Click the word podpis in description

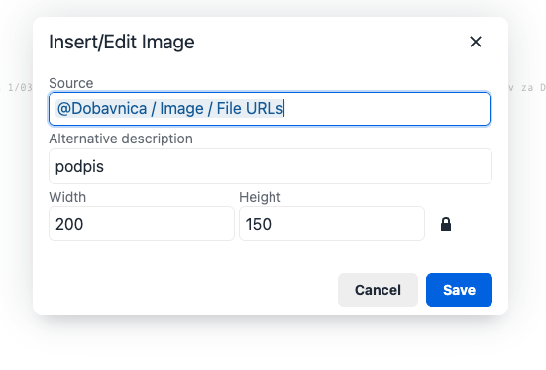click(x=79, y=166)
